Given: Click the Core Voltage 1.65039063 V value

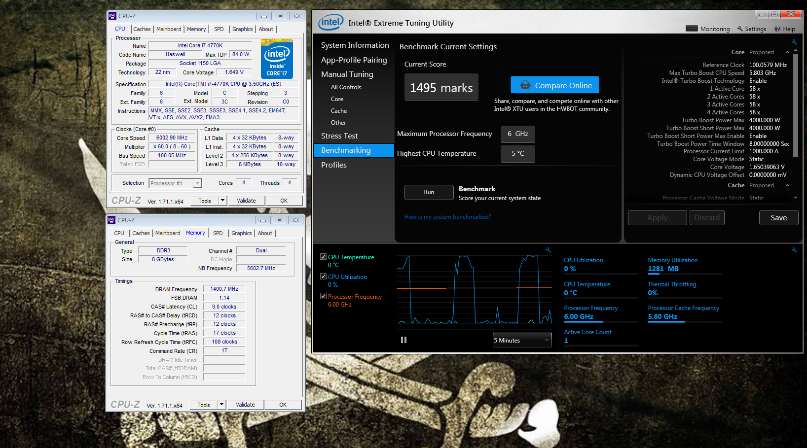Looking at the screenshot, I should point(767,167).
